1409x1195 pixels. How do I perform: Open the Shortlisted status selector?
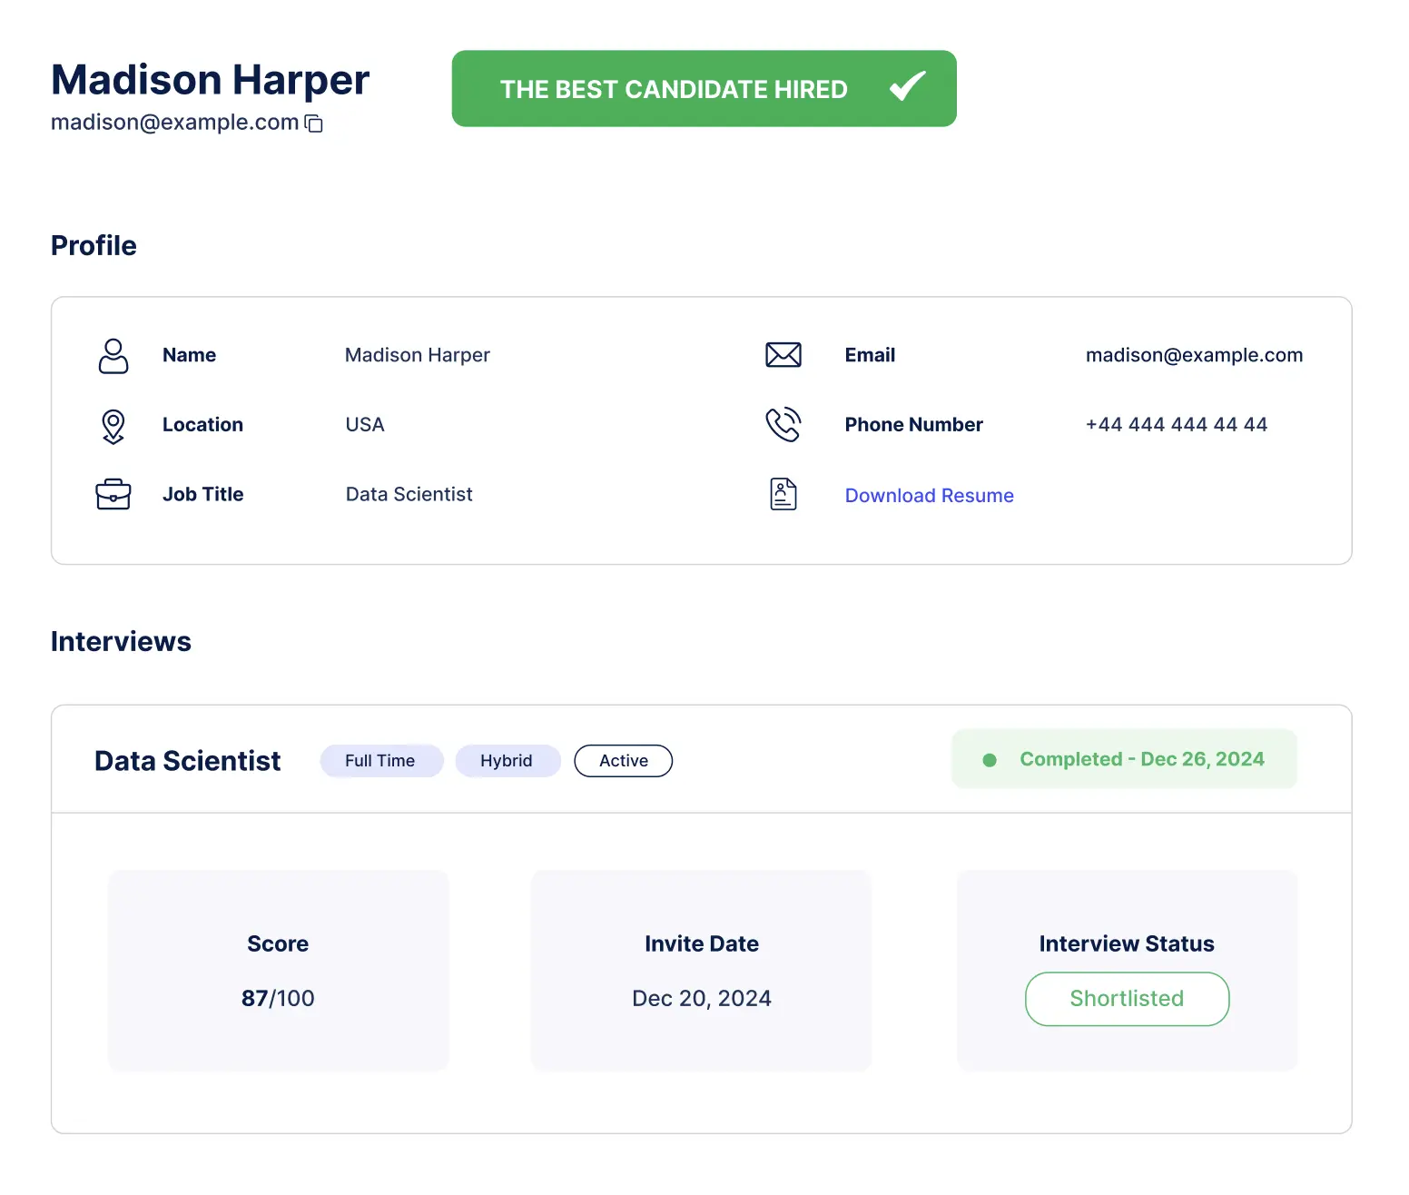click(x=1127, y=999)
